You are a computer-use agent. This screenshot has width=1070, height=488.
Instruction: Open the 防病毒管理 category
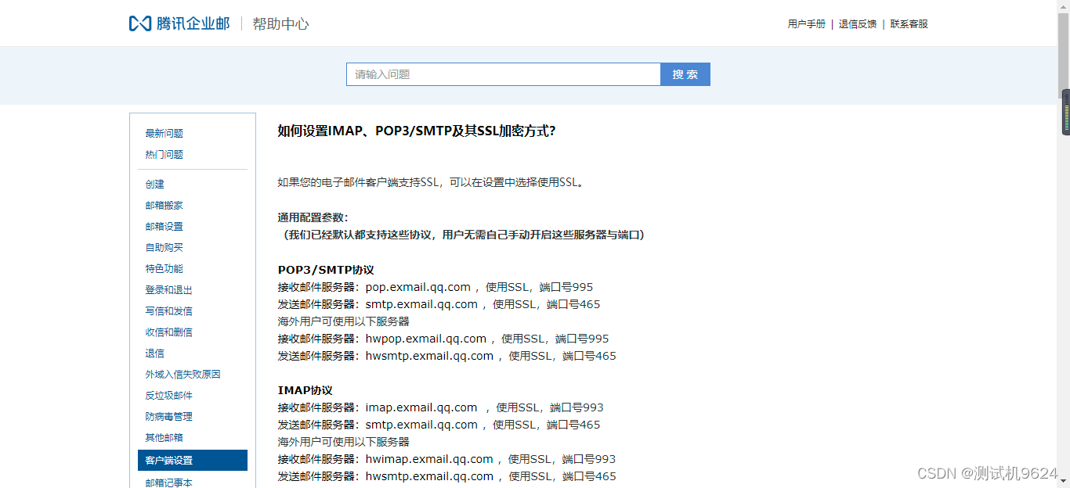click(169, 417)
